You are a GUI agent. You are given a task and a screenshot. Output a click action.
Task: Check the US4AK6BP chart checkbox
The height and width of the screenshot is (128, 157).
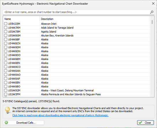click(5, 39)
